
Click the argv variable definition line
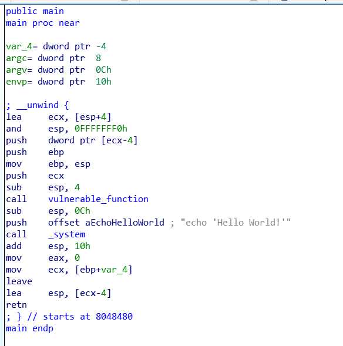click(x=59, y=70)
